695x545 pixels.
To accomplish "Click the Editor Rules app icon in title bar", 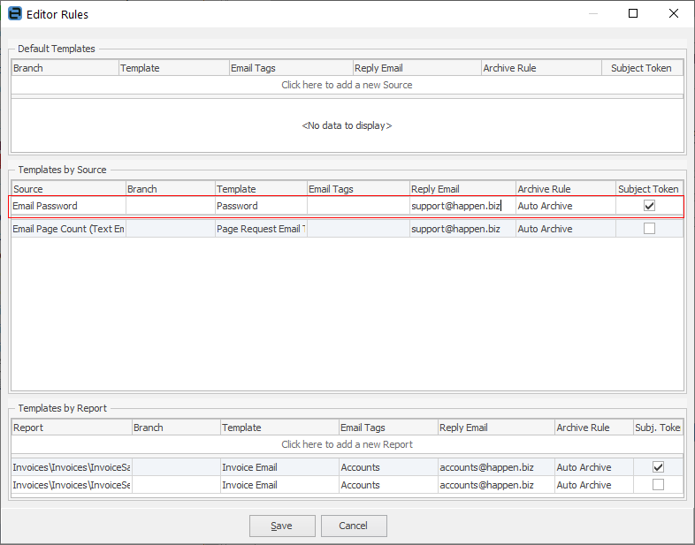I will click(14, 14).
